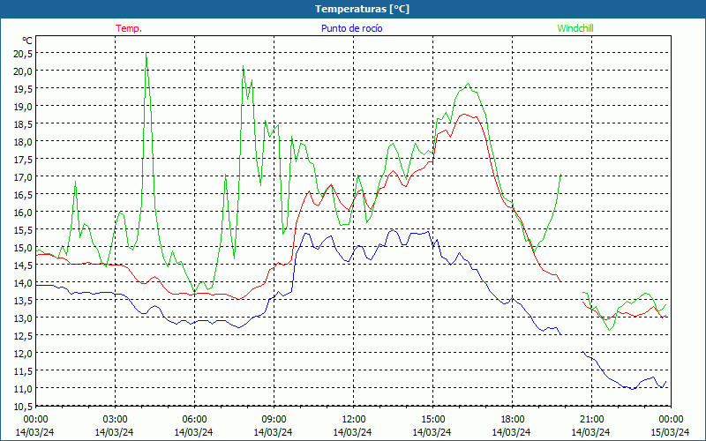Click the 20,5 y-axis value
The height and width of the screenshot is (441, 706).
pyautogui.click(x=24, y=54)
